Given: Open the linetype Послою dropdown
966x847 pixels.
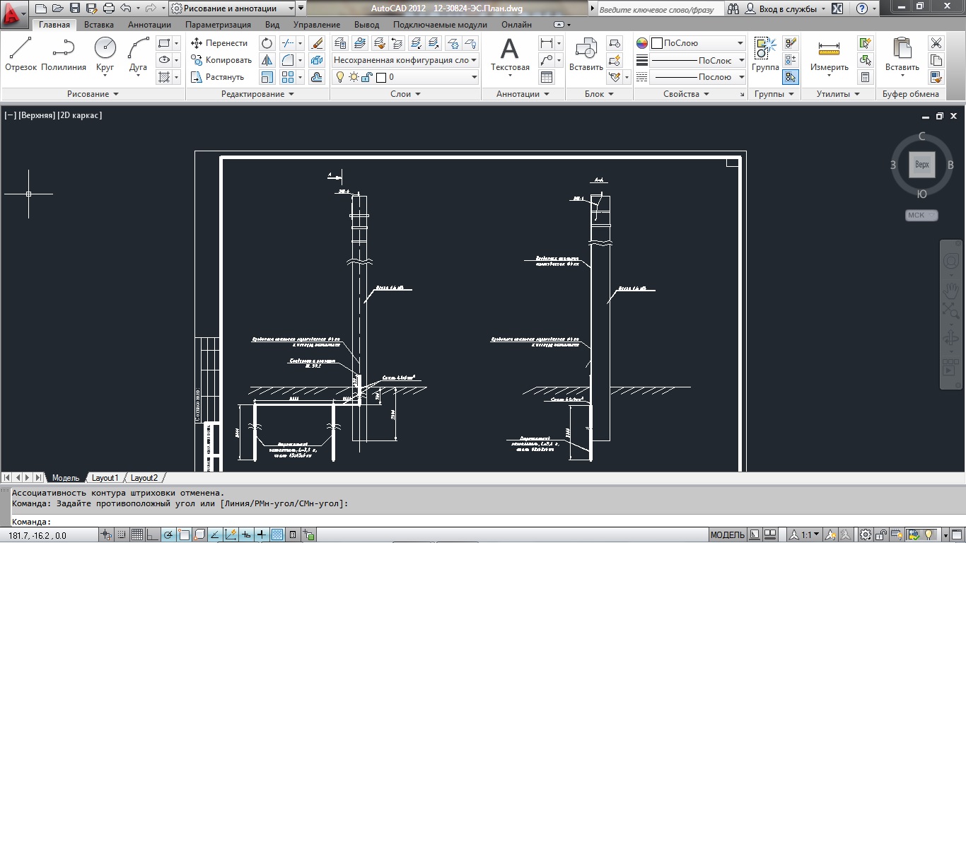Looking at the screenshot, I should click(697, 77).
